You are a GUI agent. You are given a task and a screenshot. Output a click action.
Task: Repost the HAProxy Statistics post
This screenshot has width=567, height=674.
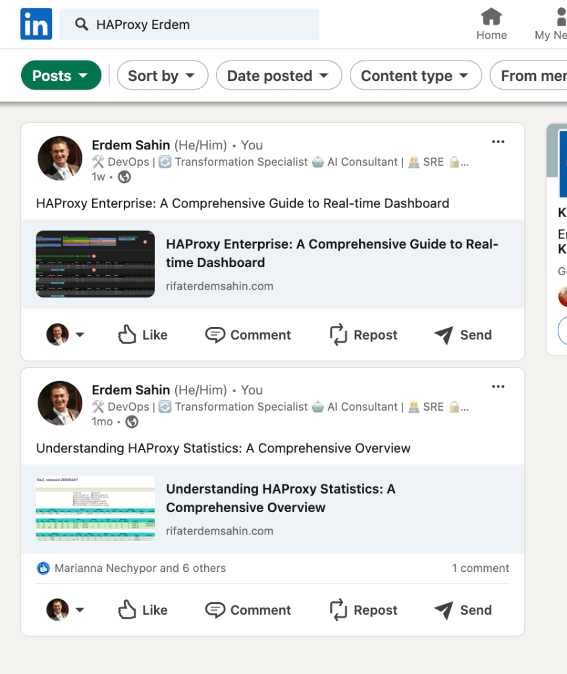point(364,609)
